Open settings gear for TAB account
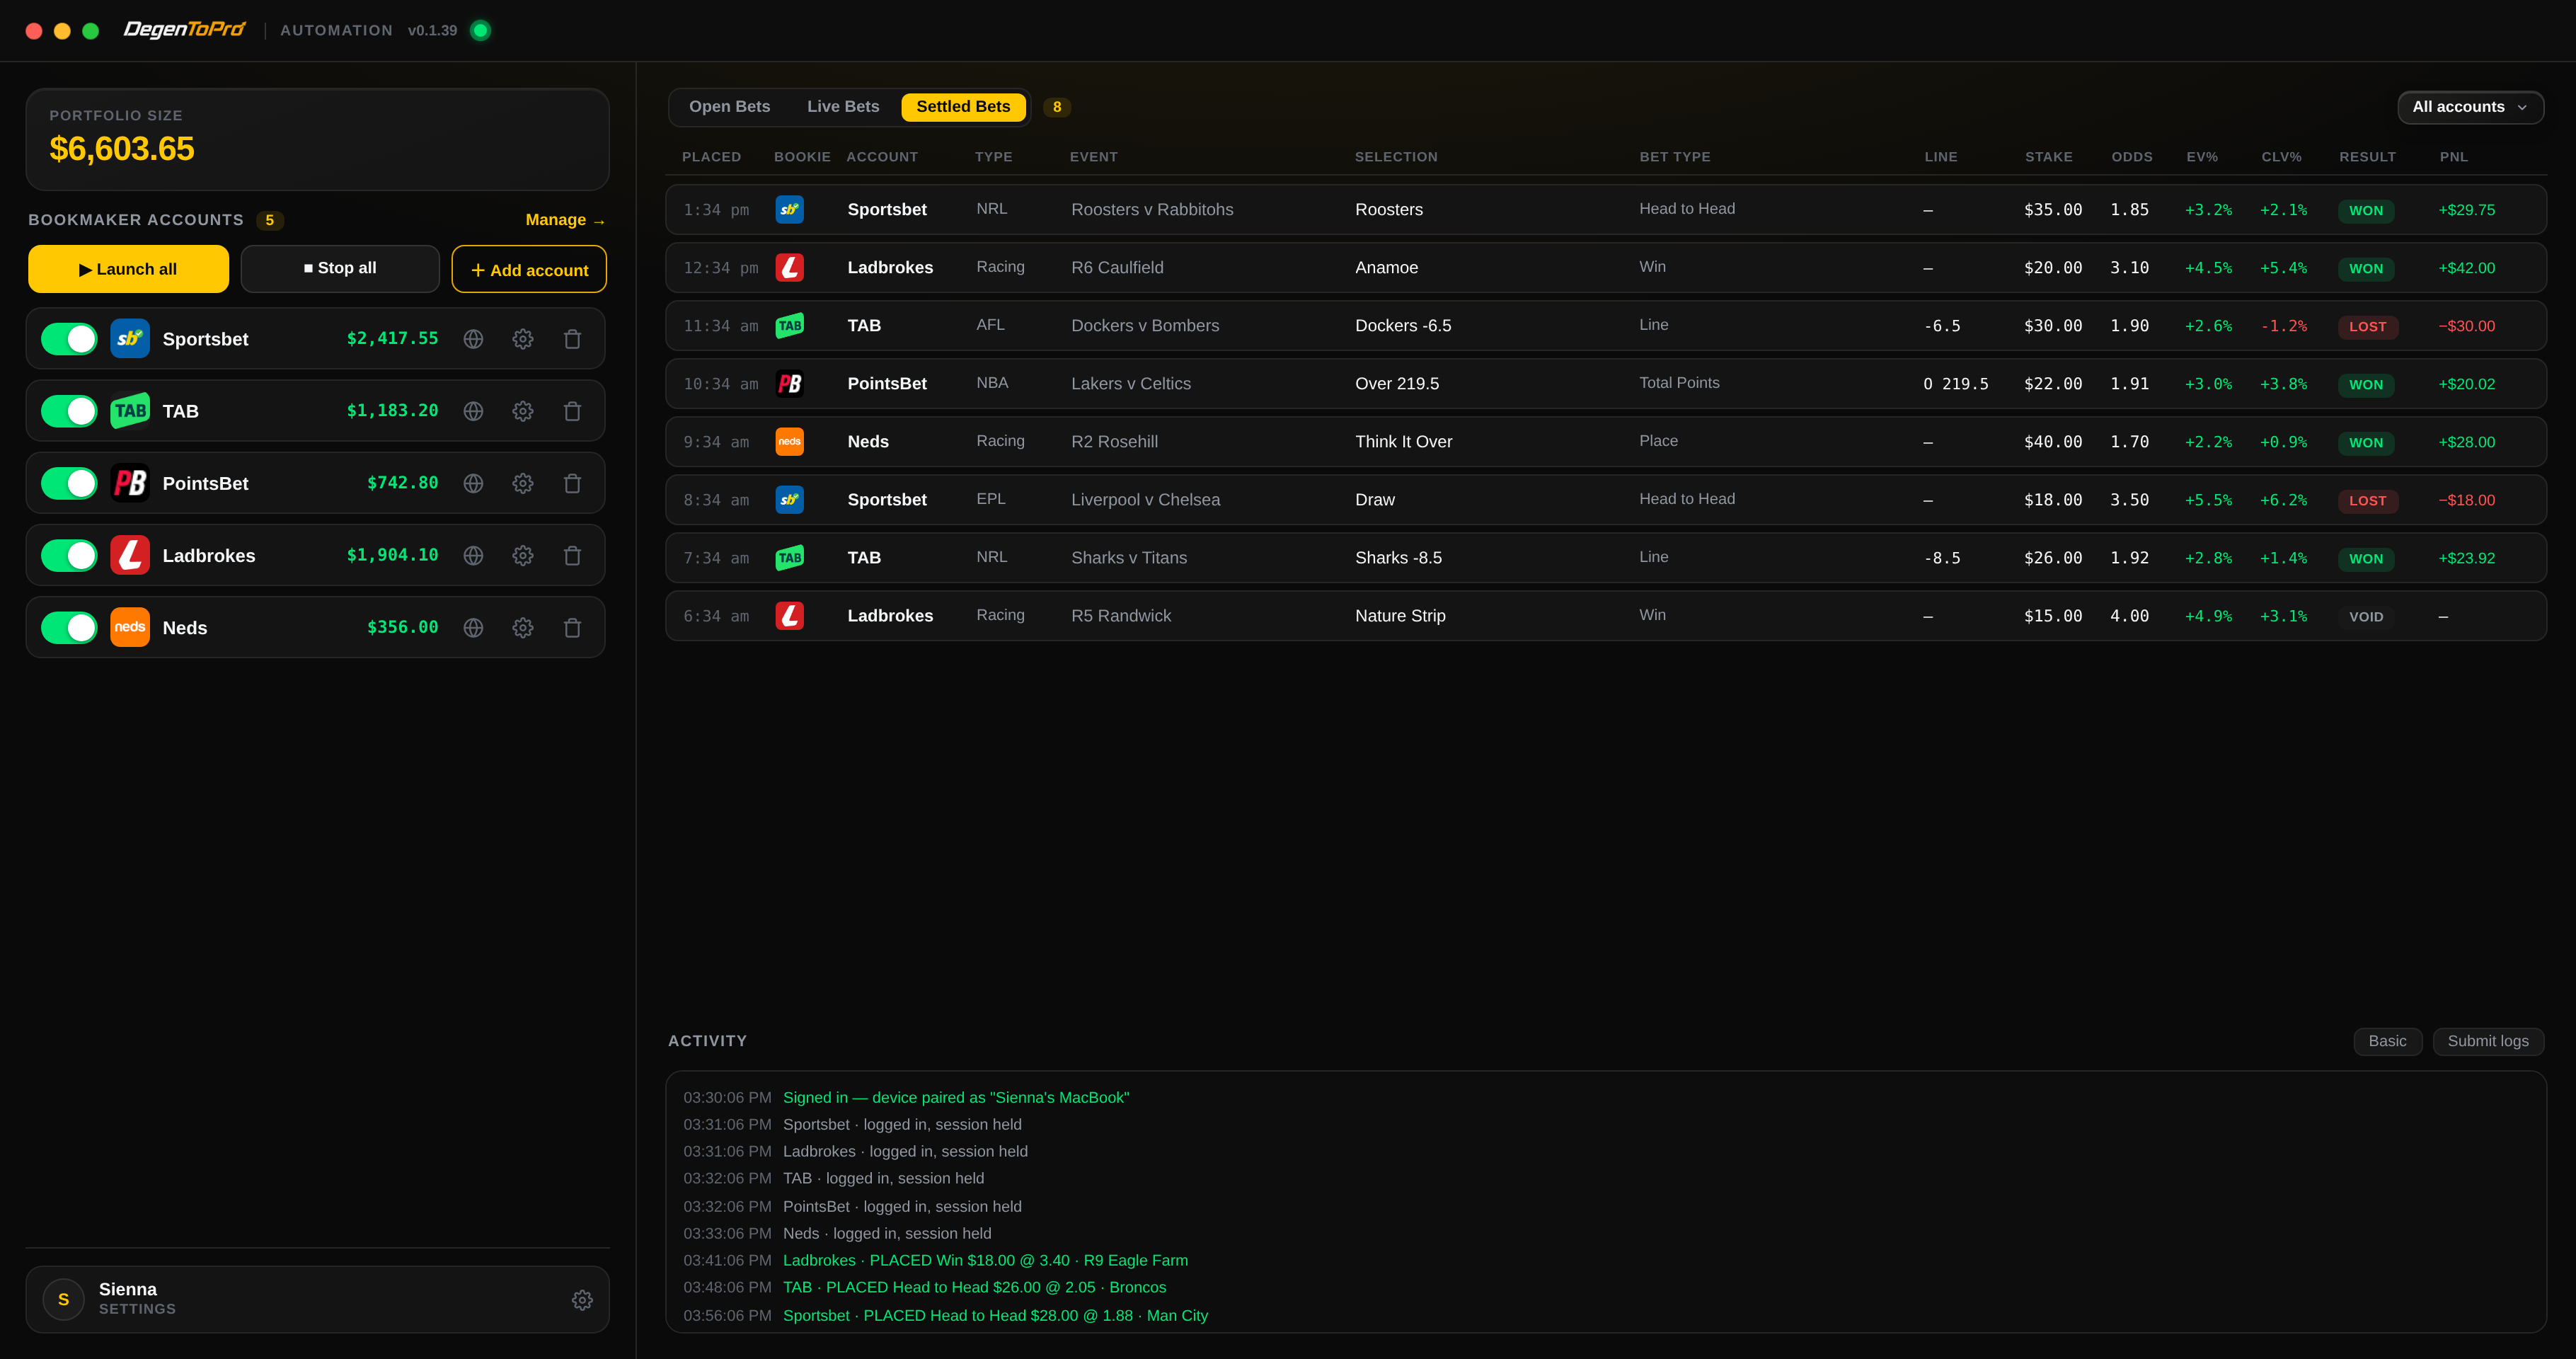 tap(522, 411)
